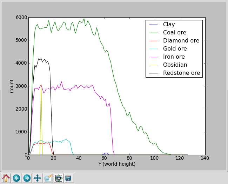Click the Iron ore legend label

point(174,57)
